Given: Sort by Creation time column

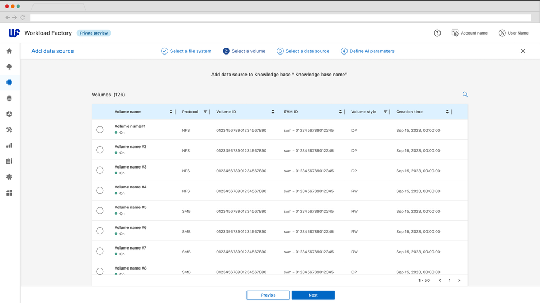Looking at the screenshot, I should pyautogui.click(x=447, y=112).
